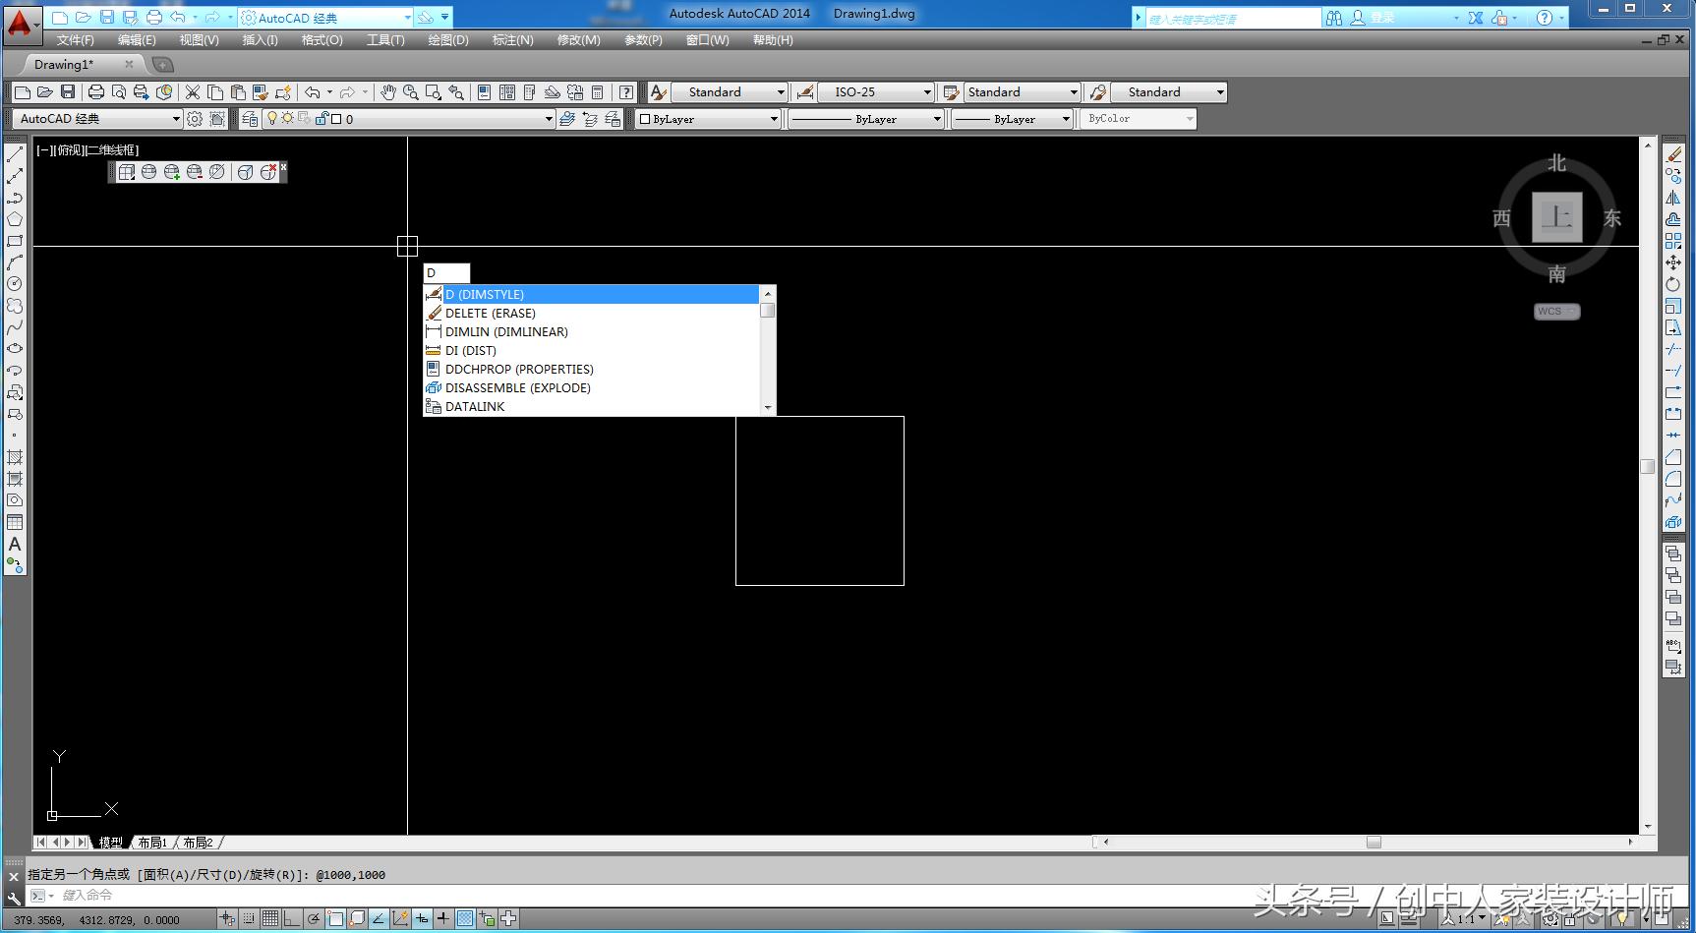Open the ByColor plot style dropdown

pos(1138,119)
